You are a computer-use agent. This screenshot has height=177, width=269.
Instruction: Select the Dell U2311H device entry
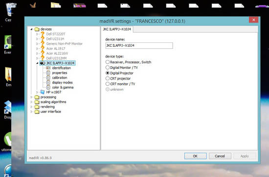point(55,39)
